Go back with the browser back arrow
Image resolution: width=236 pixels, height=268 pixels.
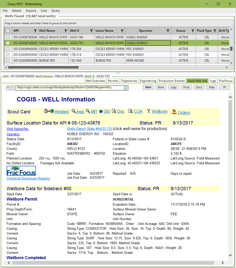point(8,88)
